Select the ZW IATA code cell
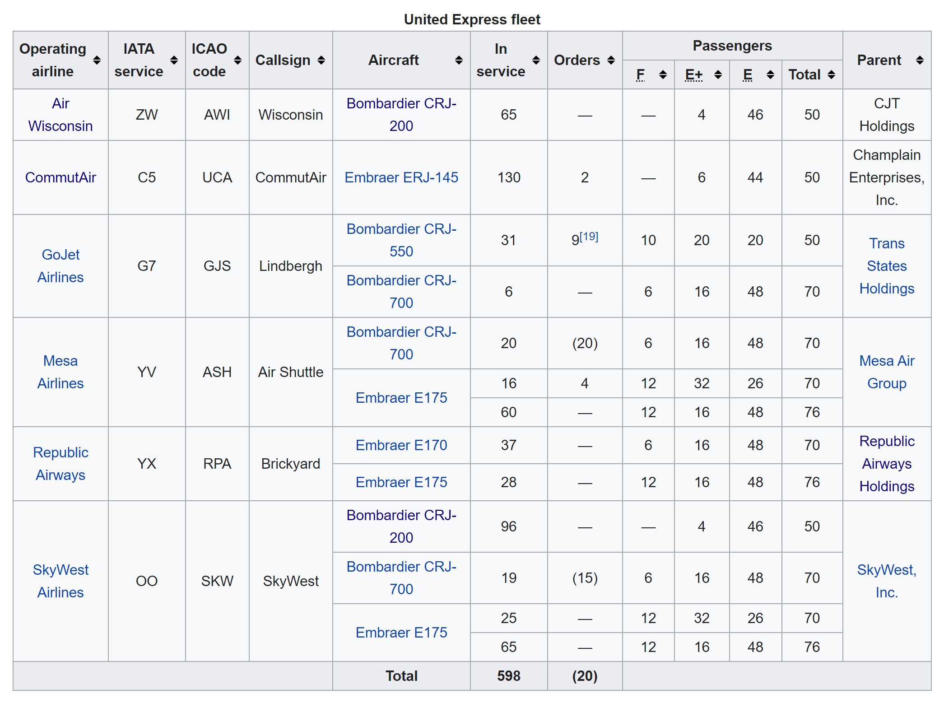944x703 pixels. point(147,115)
